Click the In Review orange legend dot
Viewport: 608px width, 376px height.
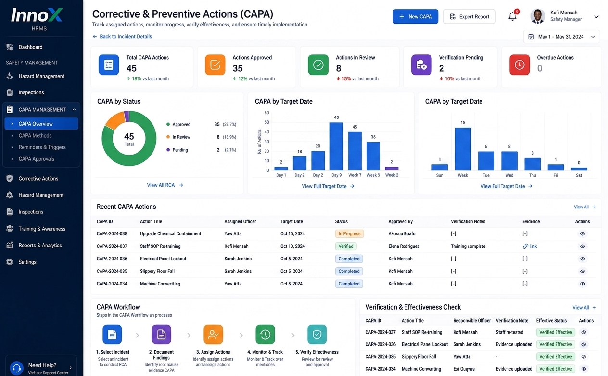coord(168,137)
